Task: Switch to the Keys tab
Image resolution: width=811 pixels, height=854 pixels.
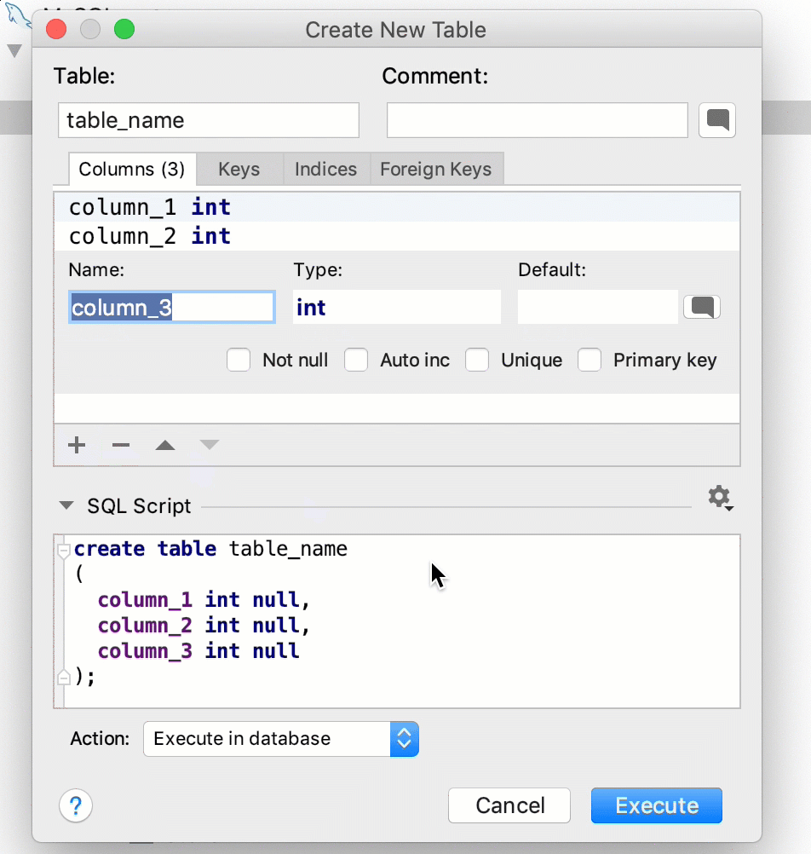Action: tap(239, 170)
